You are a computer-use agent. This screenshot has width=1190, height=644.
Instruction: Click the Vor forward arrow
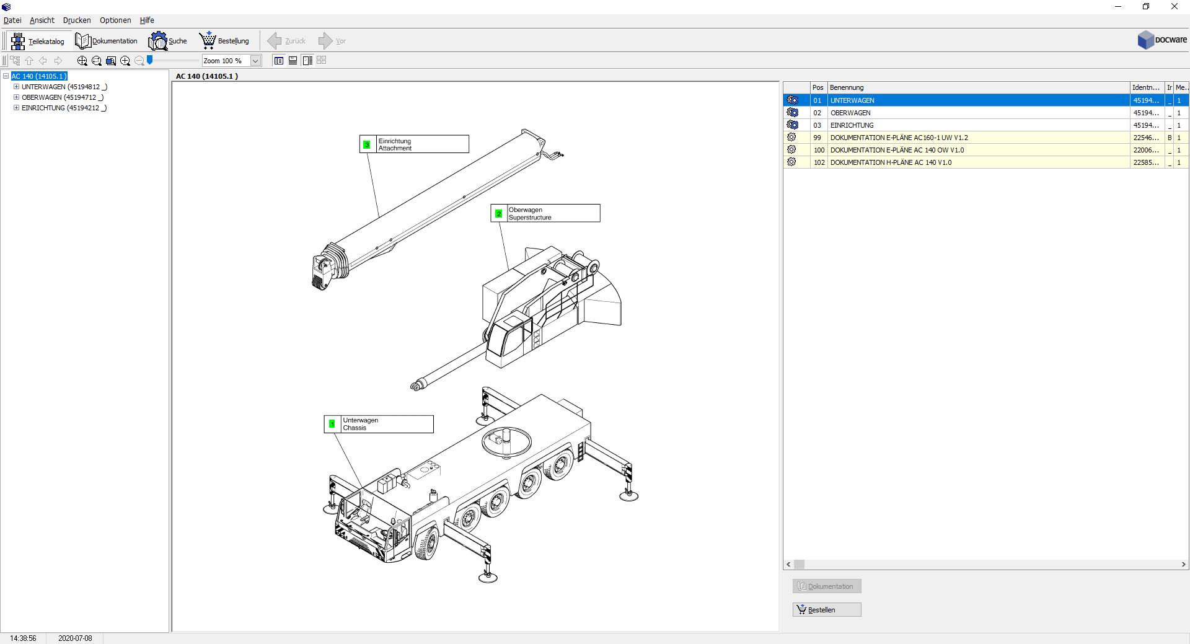332,41
